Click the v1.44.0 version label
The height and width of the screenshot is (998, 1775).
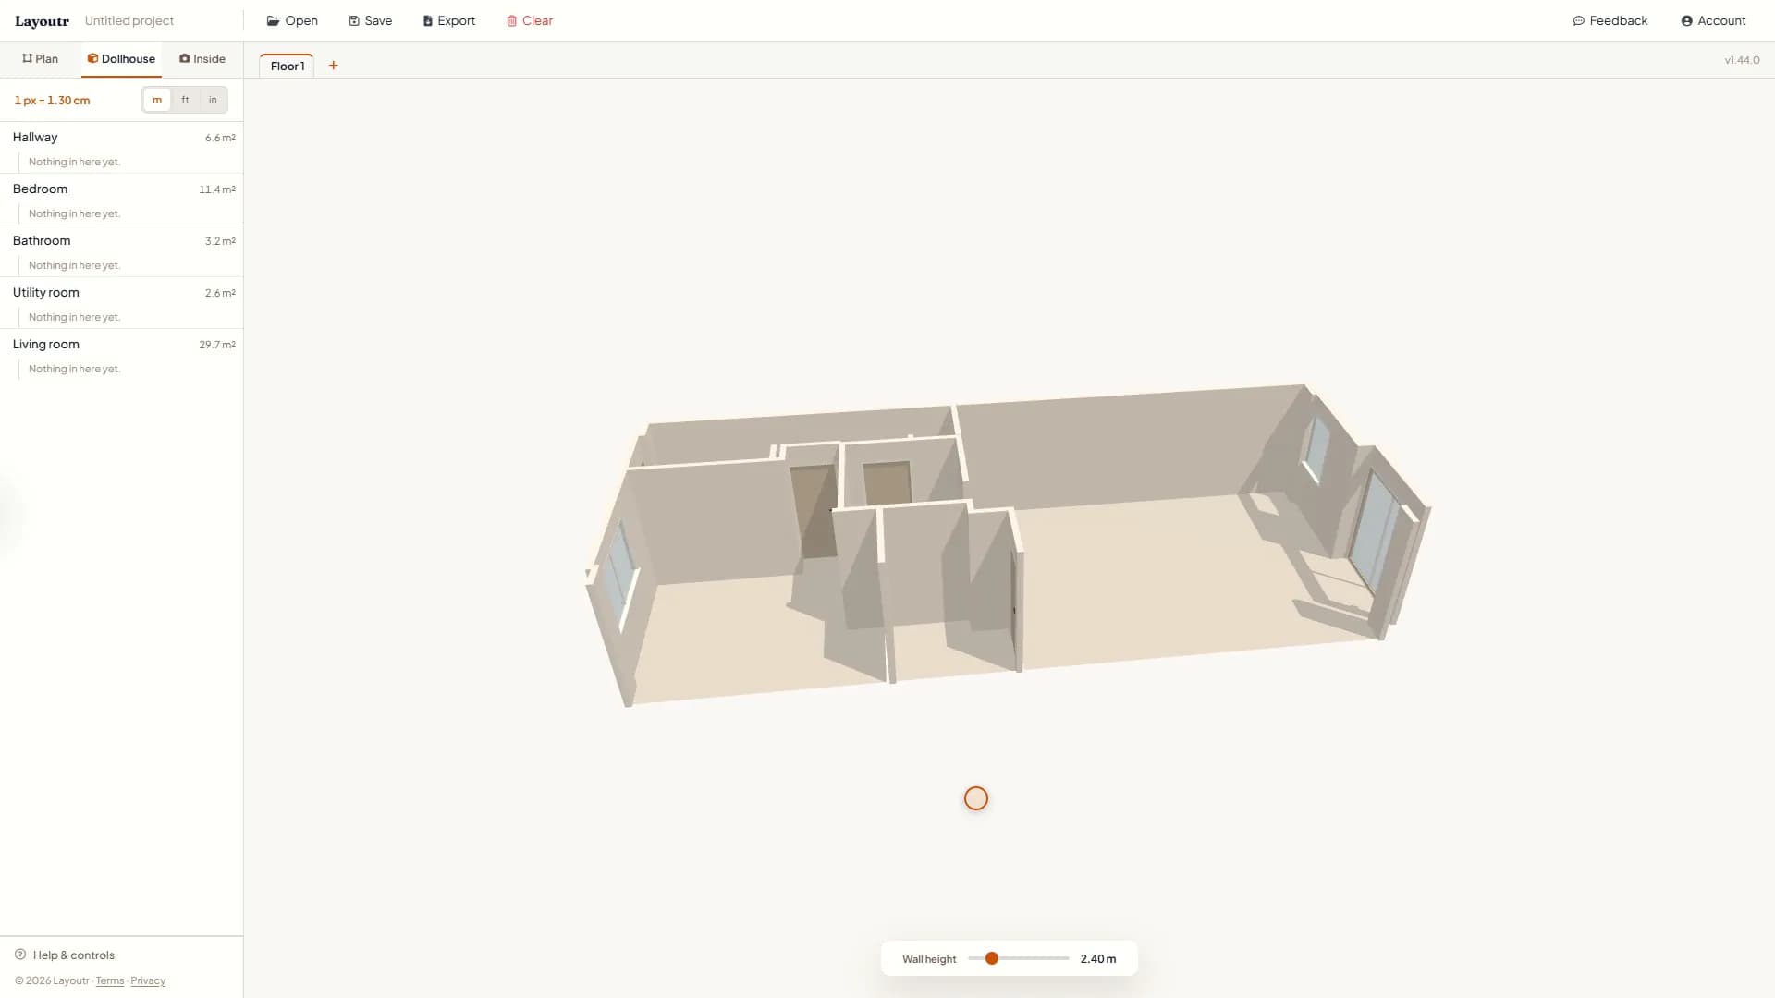[x=1742, y=60]
